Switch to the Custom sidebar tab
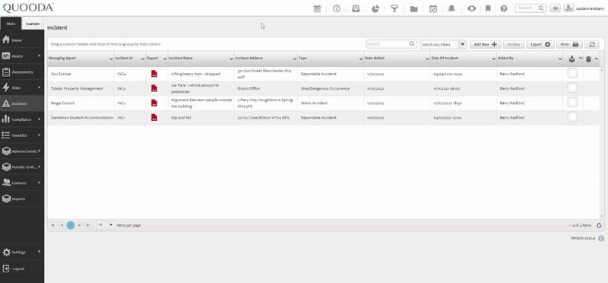Viewport: 608px width, 283px height. pyautogui.click(x=33, y=24)
